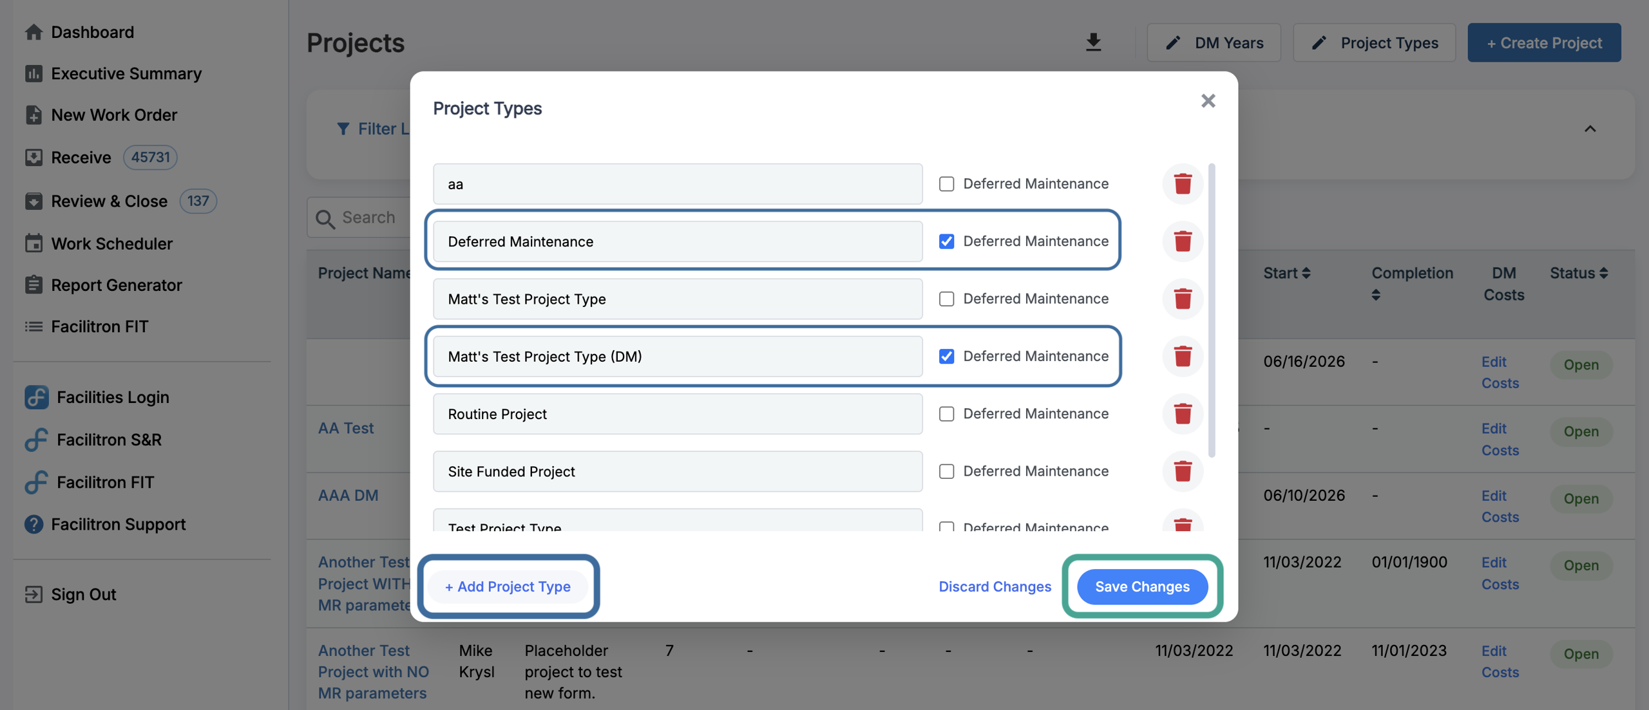Click the Facilities Login logo icon
Screen dimensions: 1649x710
click(x=36, y=397)
